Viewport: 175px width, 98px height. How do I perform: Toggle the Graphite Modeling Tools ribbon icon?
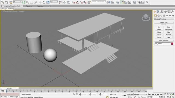tap(122, 2)
